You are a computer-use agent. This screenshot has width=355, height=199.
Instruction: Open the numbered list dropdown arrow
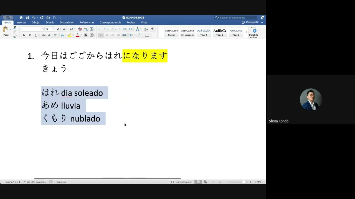coord(112,29)
